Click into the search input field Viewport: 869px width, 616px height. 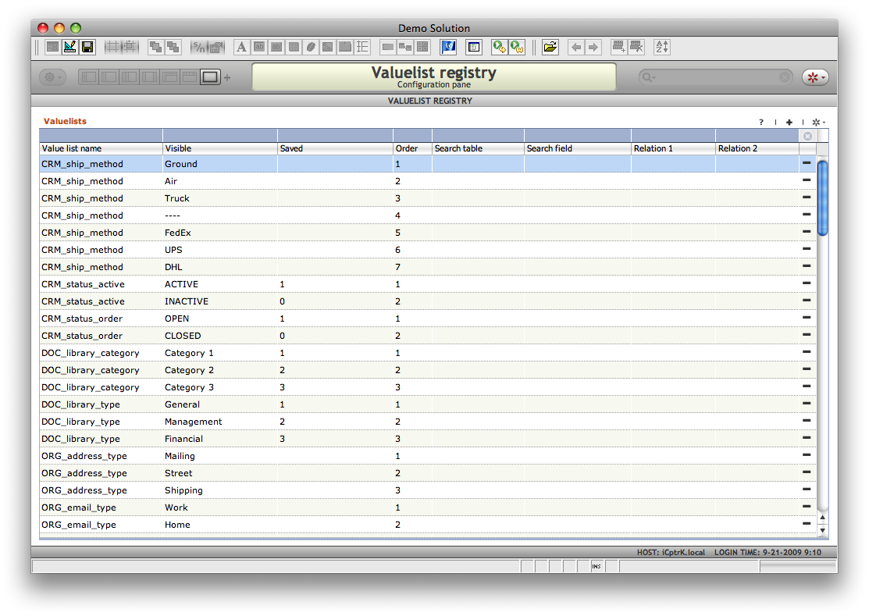point(718,77)
